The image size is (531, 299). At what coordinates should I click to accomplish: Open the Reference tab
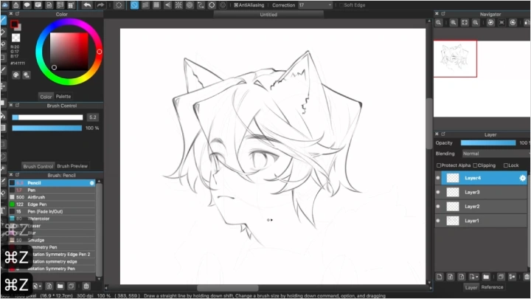[492, 287]
